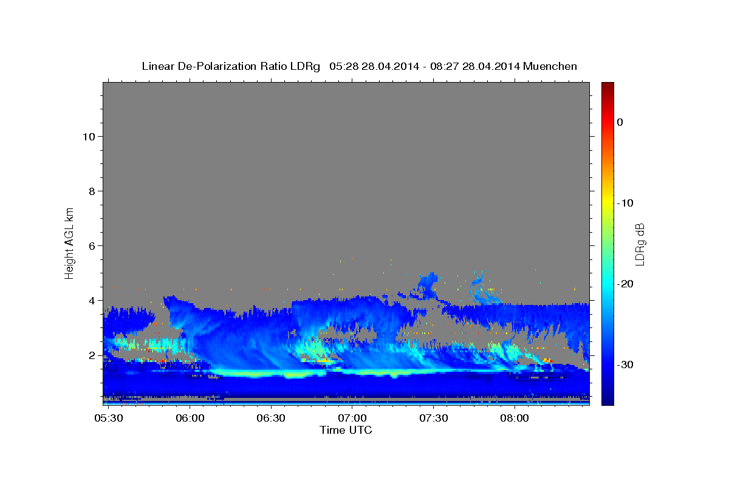Click the dark red top of the colorbar
Screen dimensions: 729x486
coord(607,86)
